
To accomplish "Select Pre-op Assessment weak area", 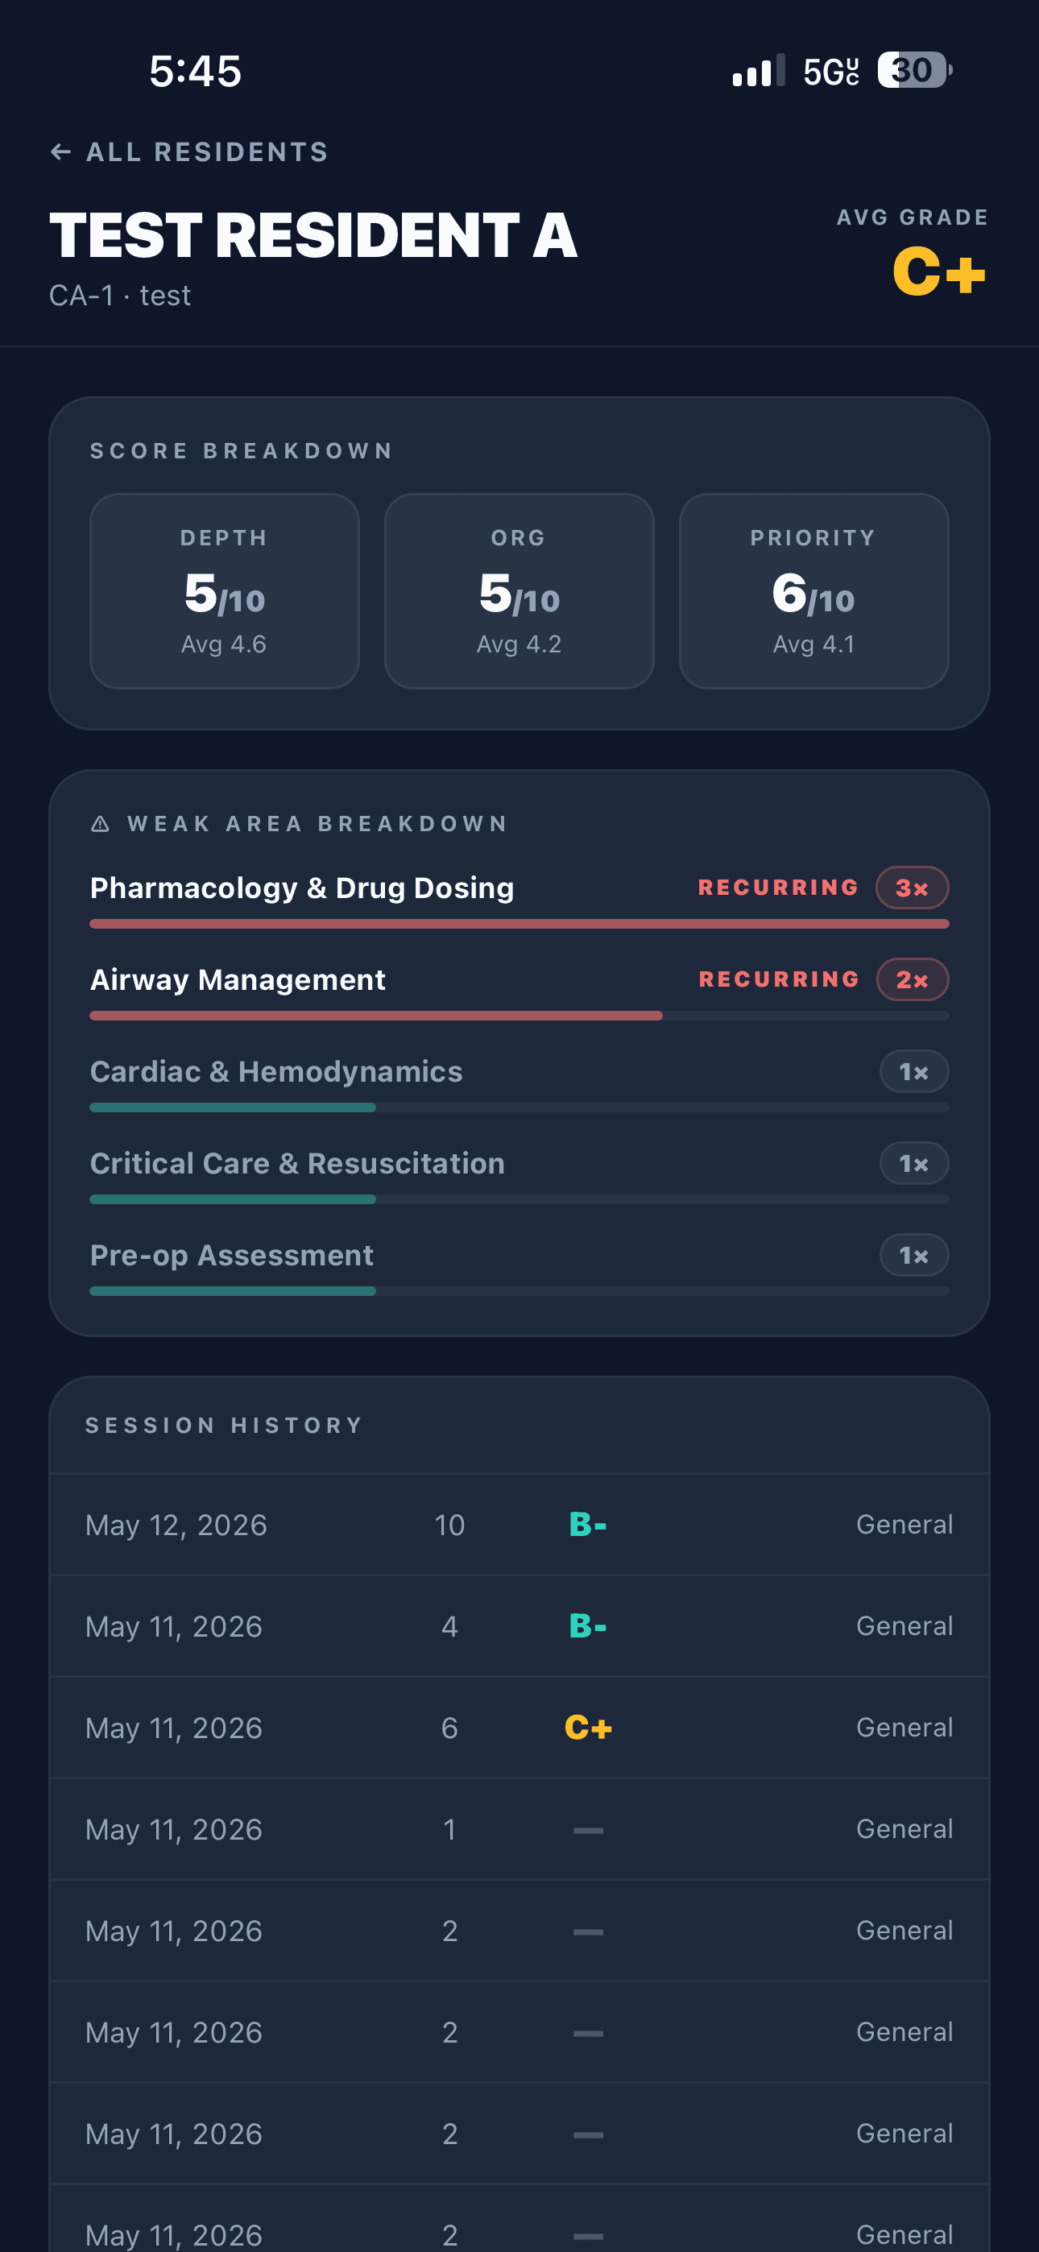I will click(x=232, y=1255).
